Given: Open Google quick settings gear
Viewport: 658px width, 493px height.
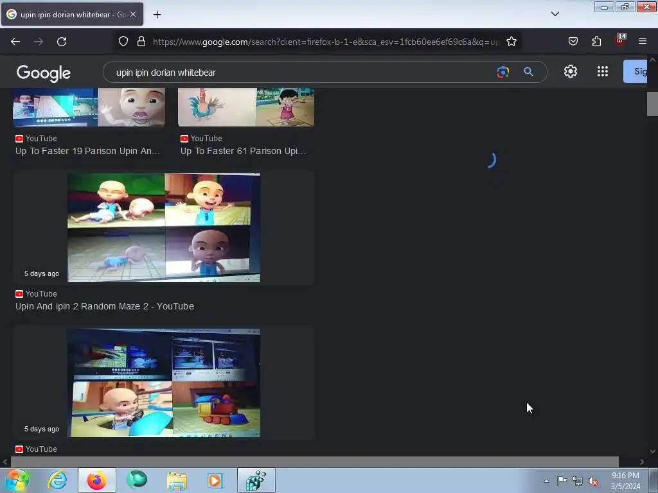Looking at the screenshot, I should click(571, 72).
